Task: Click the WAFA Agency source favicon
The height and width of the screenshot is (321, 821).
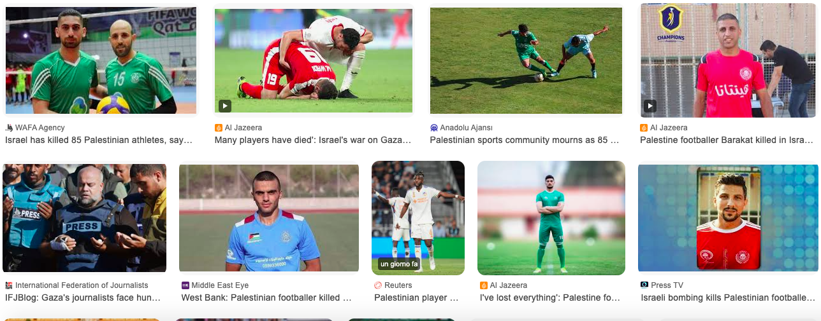Action: [x=9, y=128]
